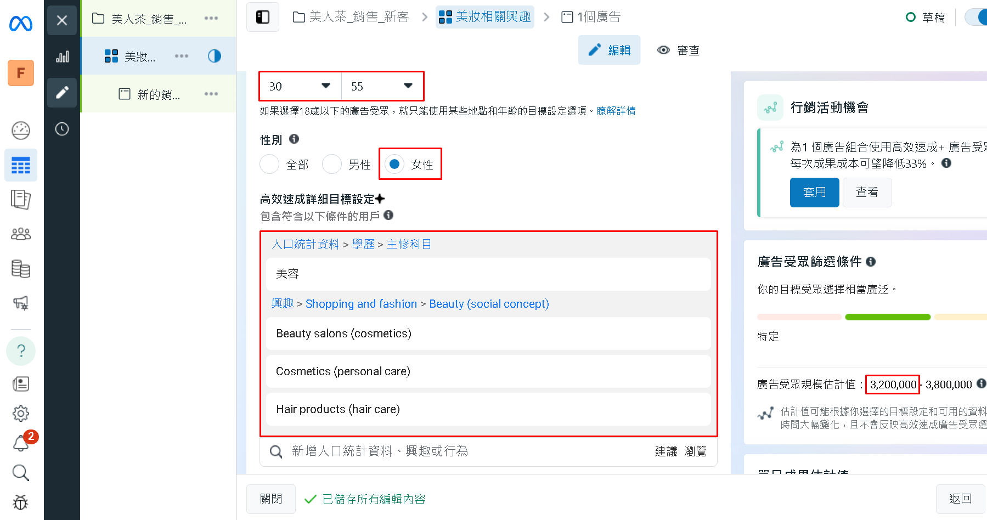The width and height of the screenshot is (987, 520).
Task: Click 瀏覽 browse in targeting search
Action: [x=695, y=451]
